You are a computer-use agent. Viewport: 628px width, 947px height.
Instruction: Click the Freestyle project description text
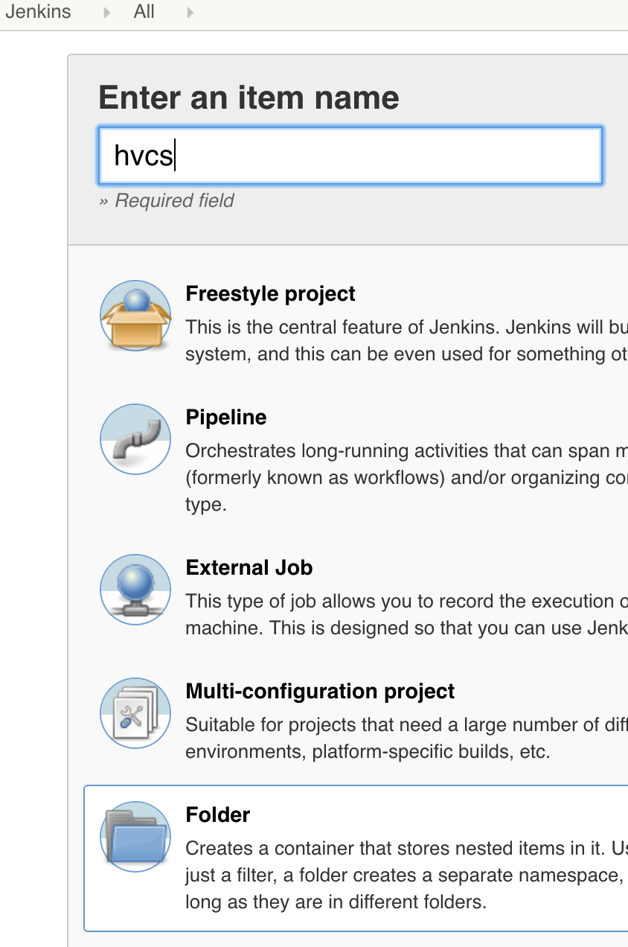click(407, 340)
